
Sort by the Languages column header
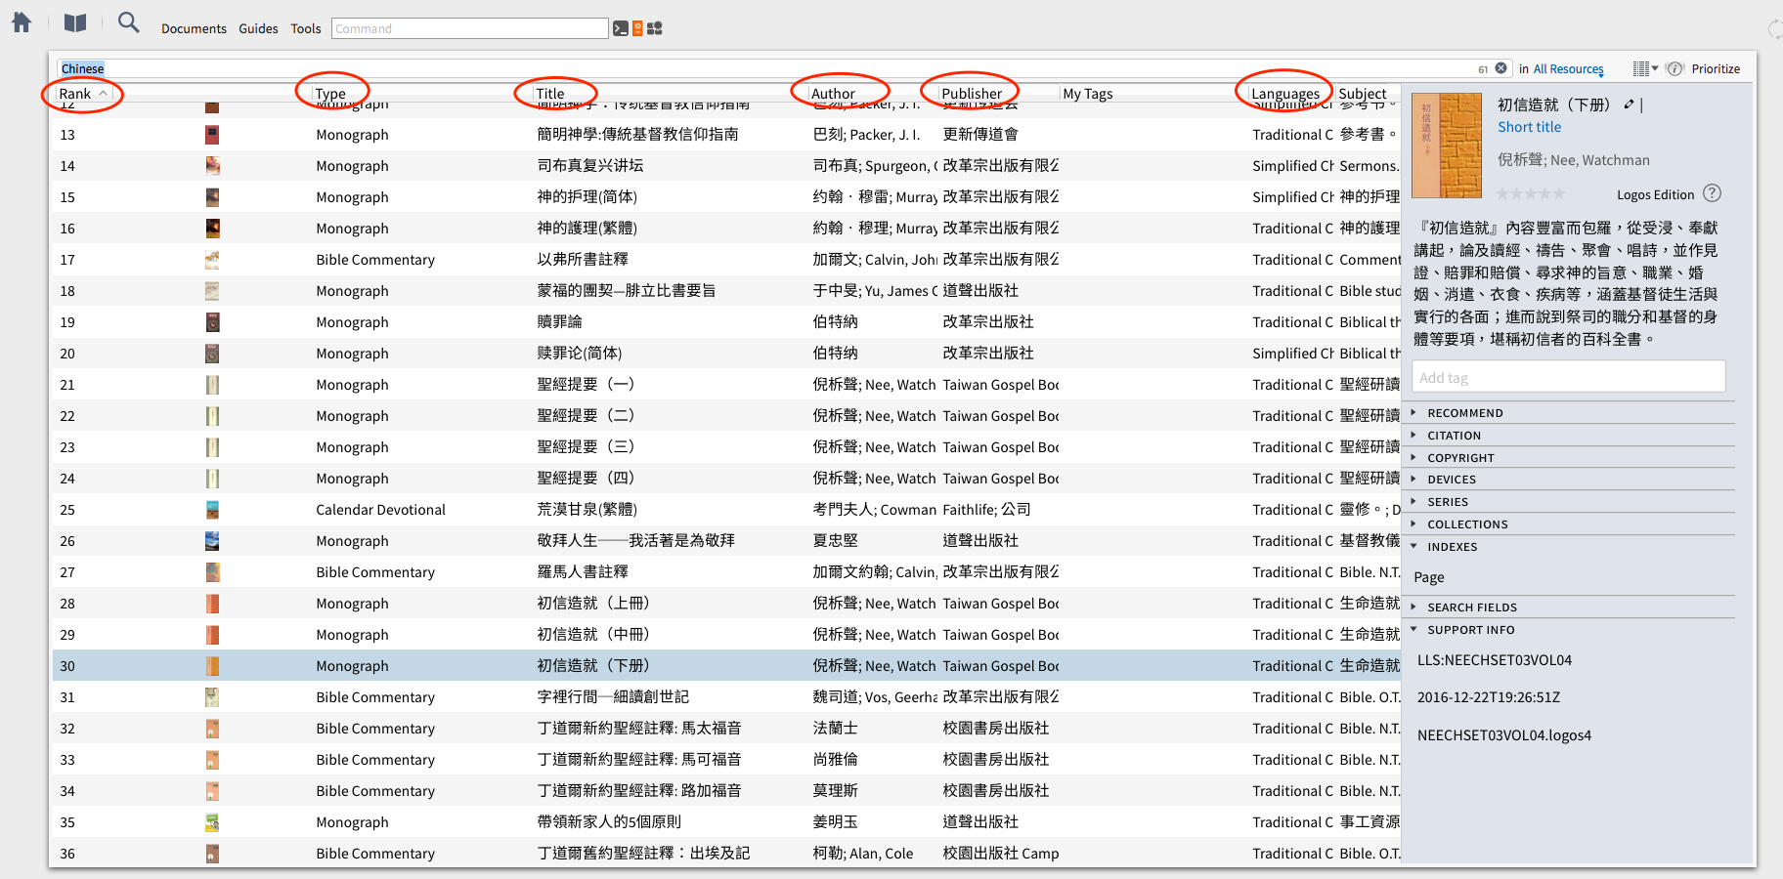tap(1285, 94)
